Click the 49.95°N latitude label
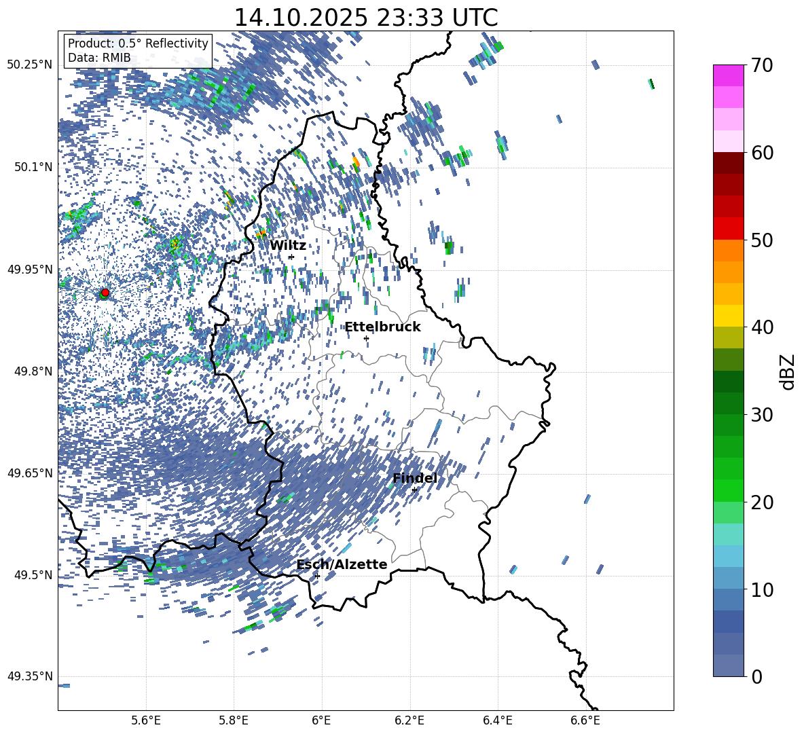 (x=30, y=269)
